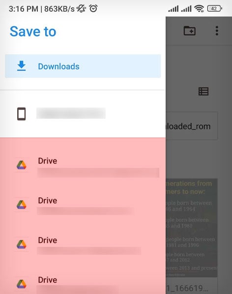Open the generations image thumbnail
The width and height of the screenshot is (232, 294).
(192, 228)
